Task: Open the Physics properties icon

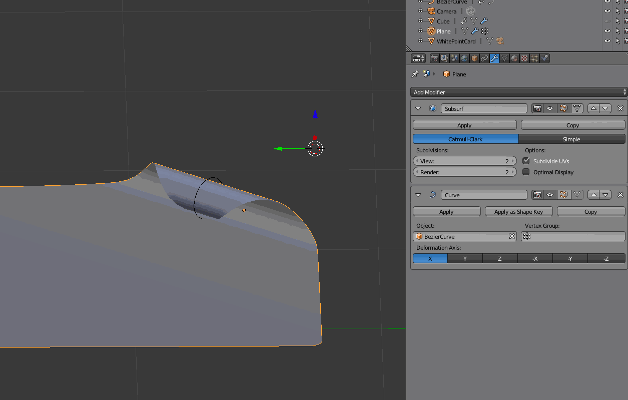Action: pos(545,58)
